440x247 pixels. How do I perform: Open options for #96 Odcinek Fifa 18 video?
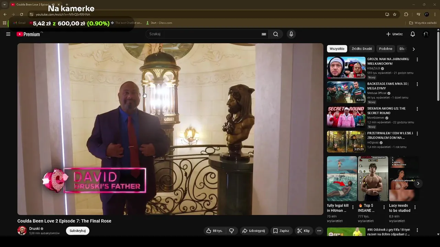point(417,230)
